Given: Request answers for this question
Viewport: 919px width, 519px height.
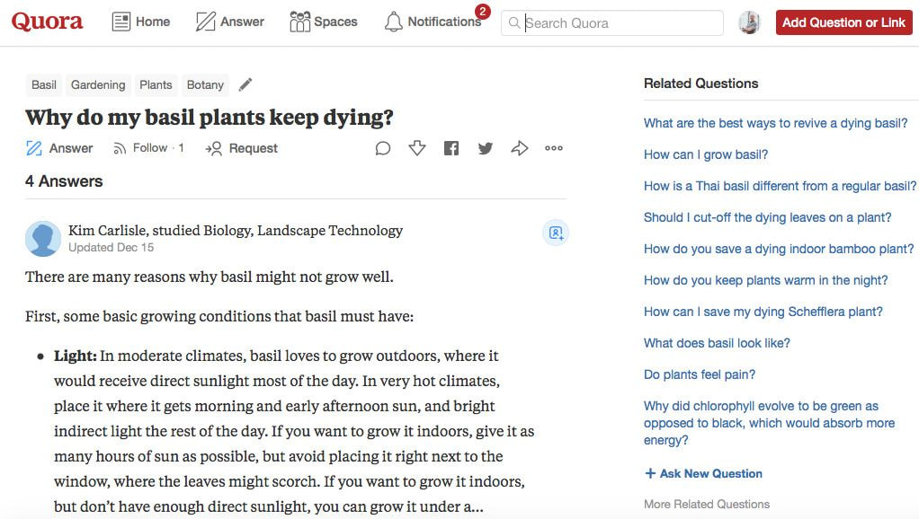Looking at the screenshot, I should [242, 149].
